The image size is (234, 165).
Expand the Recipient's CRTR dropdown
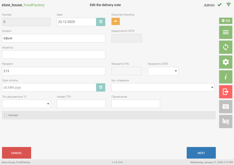coord(163,71)
